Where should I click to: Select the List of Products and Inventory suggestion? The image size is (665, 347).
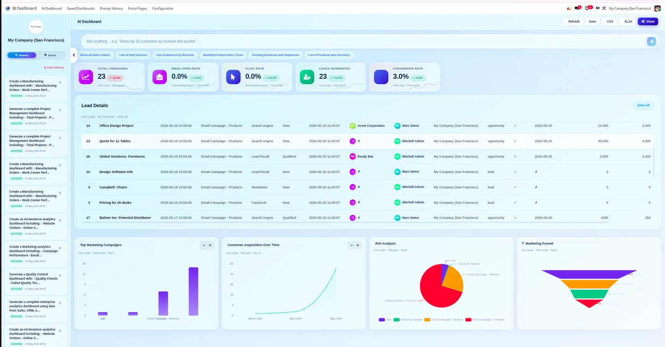click(329, 55)
